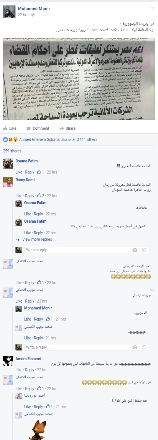Open the Comment action on the post
The height and width of the screenshot is (440, 158).
coord(38,129)
